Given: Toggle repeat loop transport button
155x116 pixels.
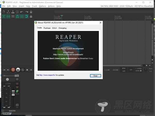Looking at the screenshot, I should coord(23,70).
